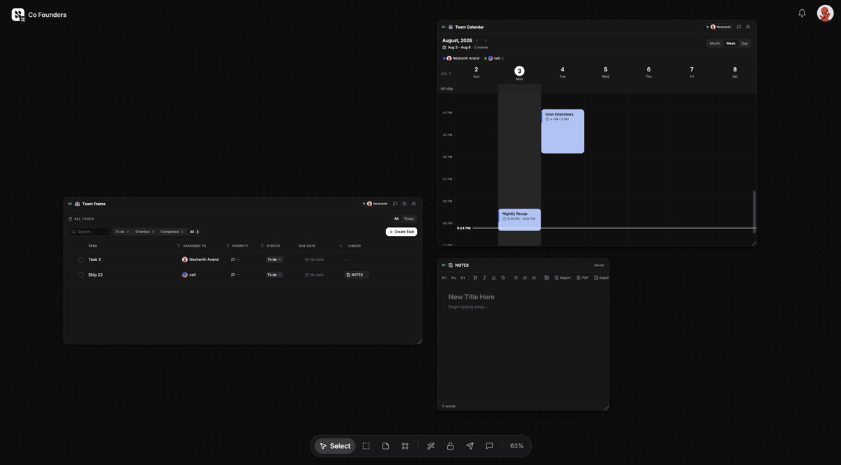
Task: Apply Heading 1 in the NOTES toolbar
Action: (444, 278)
